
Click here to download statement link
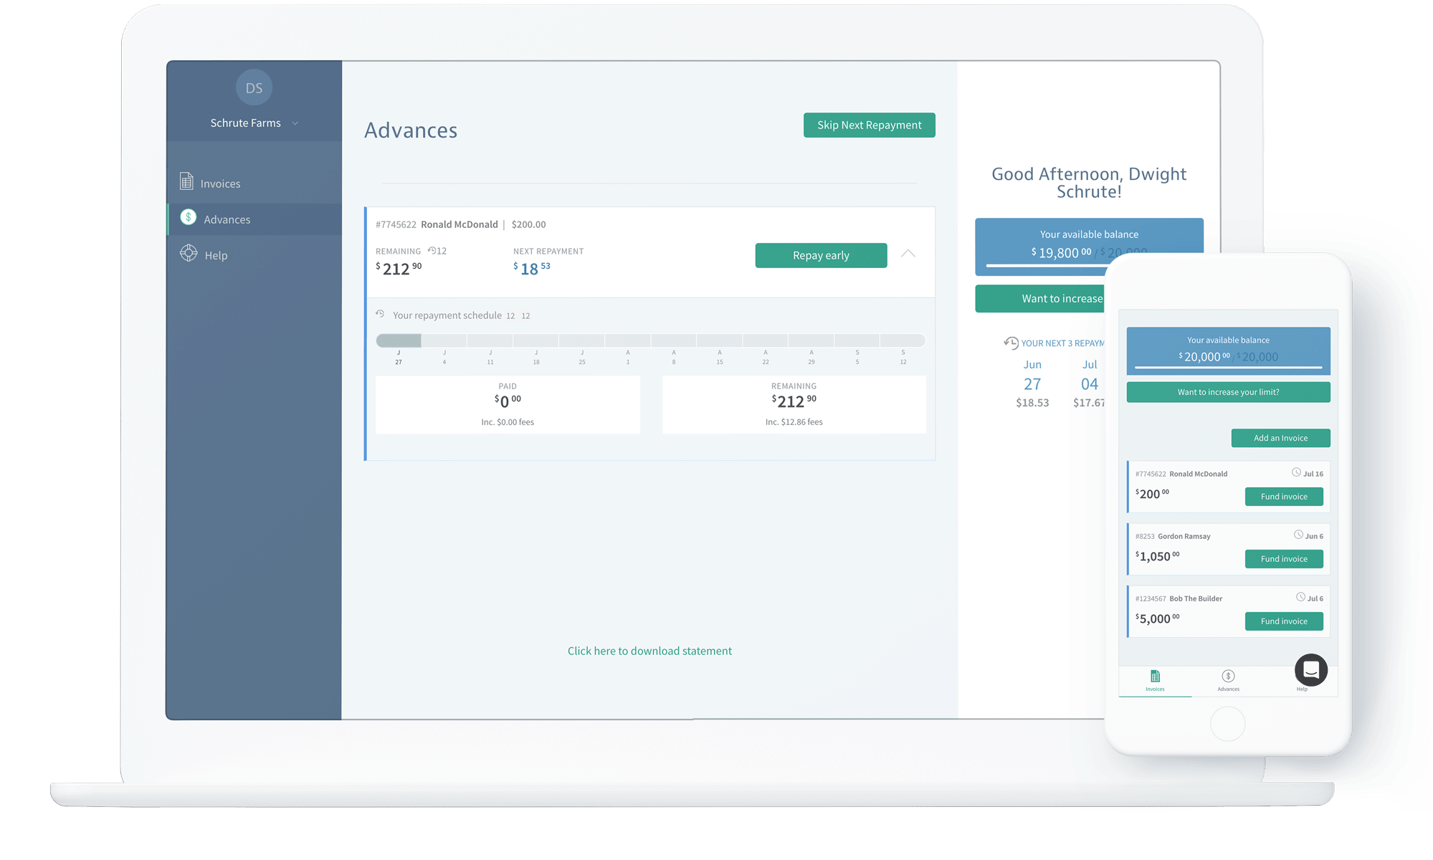[650, 650]
